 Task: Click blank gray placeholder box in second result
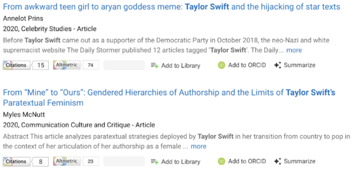[x=124, y=162]
